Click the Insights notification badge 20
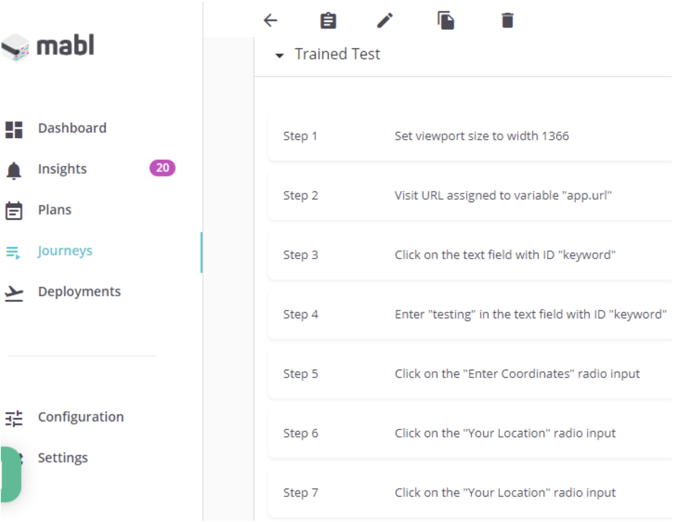The width and height of the screenshot is (675, 522). point(163,169)
